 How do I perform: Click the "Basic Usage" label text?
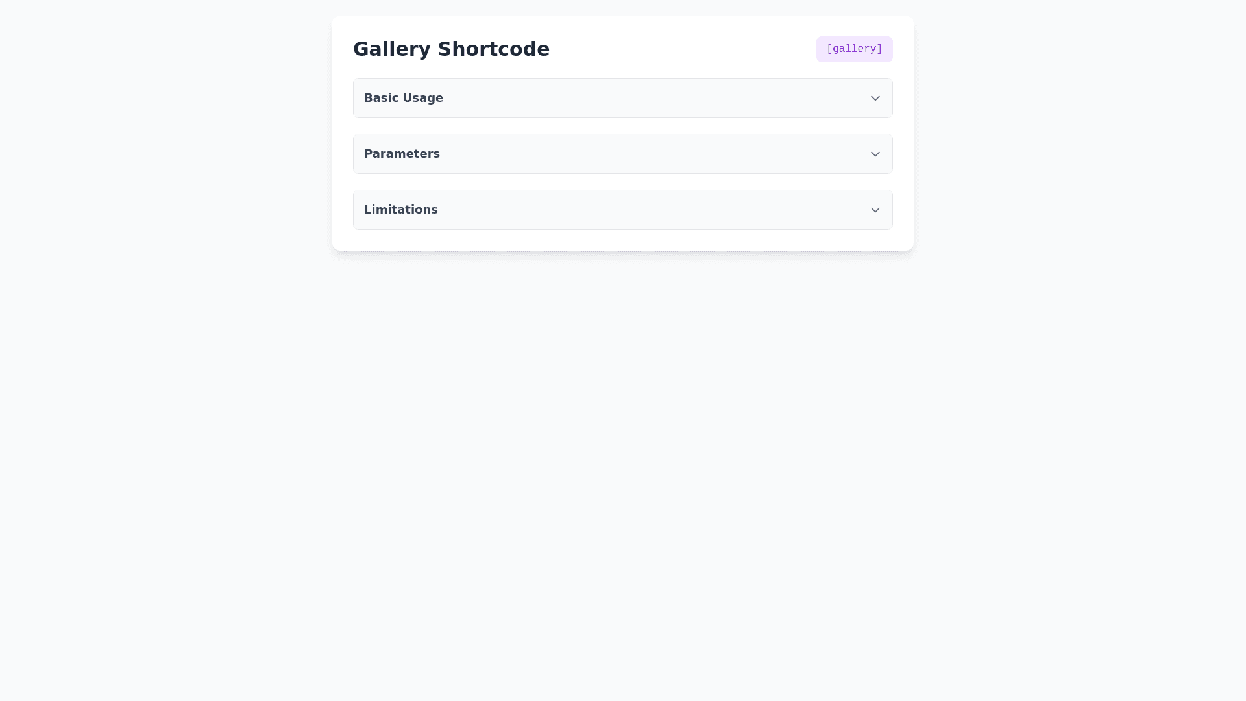point(404,98)
